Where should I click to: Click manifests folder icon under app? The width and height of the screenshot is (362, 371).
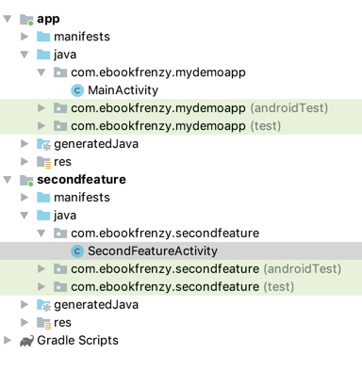[x=43, y=37]
